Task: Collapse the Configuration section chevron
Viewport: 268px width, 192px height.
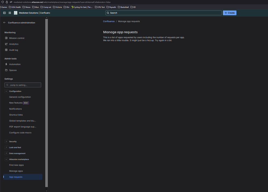Action: pyautogui.click(x=6, y=91)
